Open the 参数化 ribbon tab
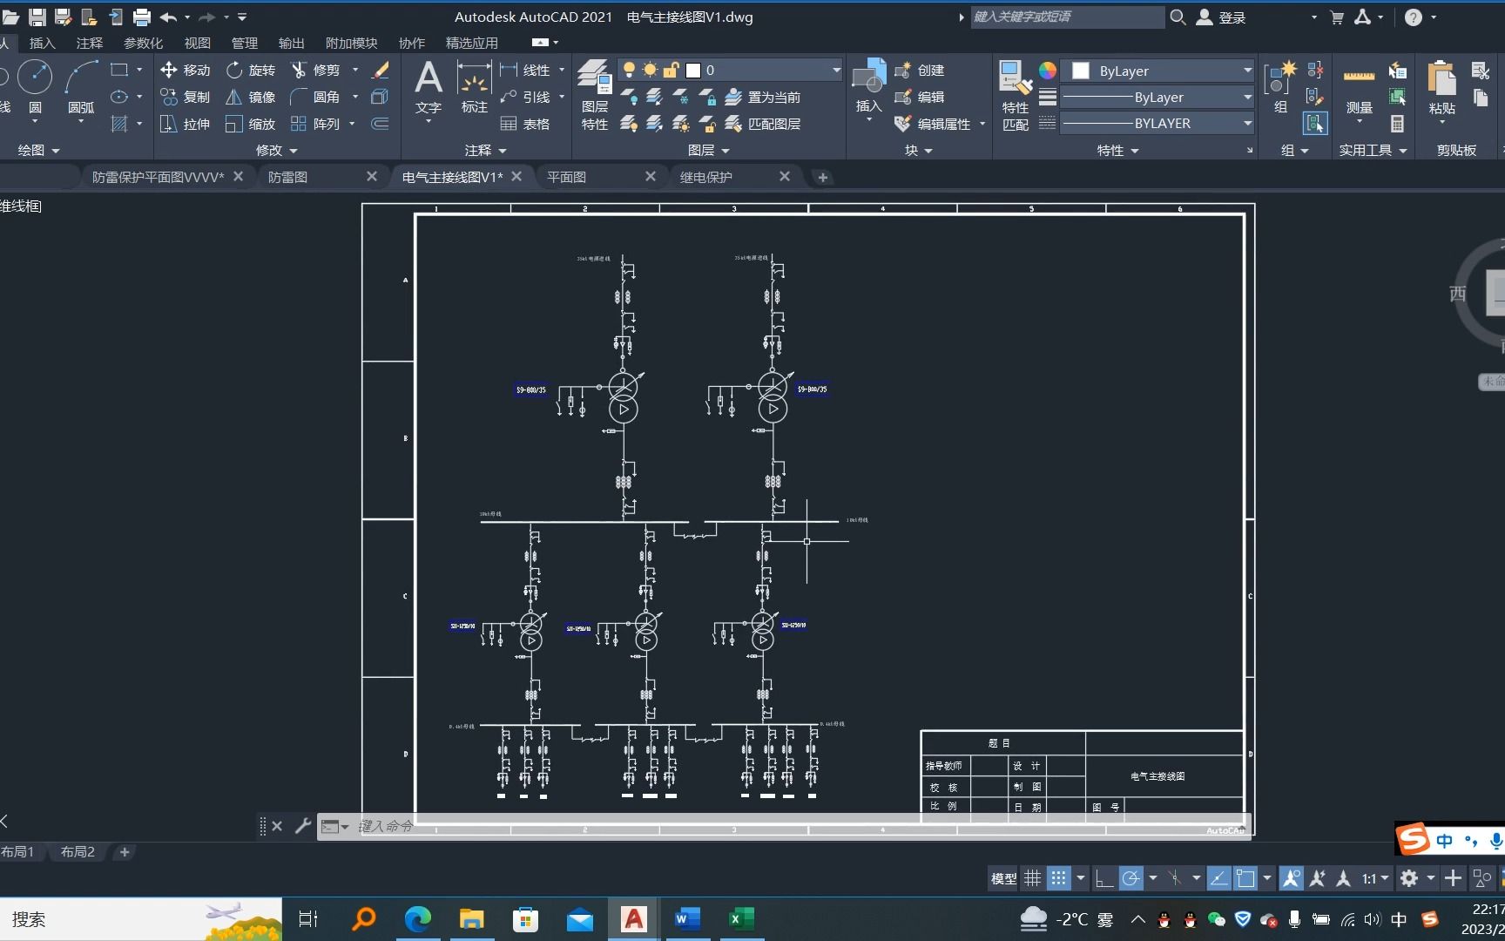The image size is (1505, 941). point(143,43)
